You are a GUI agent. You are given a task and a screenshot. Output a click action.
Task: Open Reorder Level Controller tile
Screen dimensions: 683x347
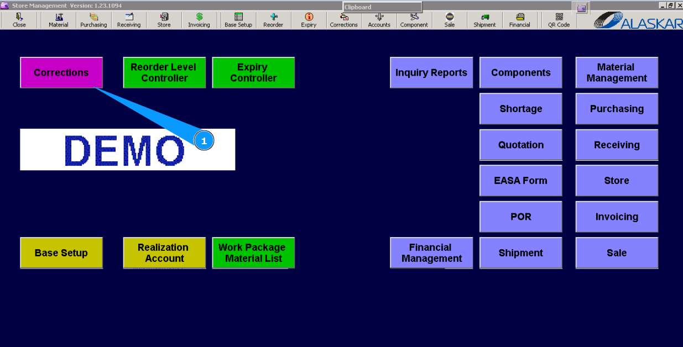coord(164,72)
